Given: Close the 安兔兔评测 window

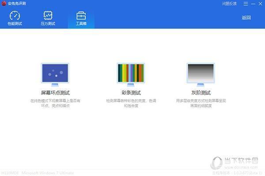Looking at the screenshot, I should pyautogui.click(x=260, y=4).
